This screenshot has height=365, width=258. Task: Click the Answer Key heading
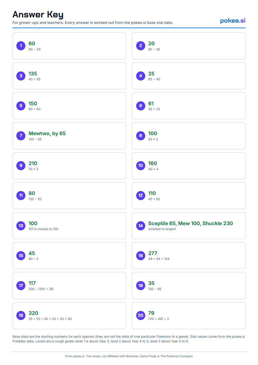click(x=38, y=15)
